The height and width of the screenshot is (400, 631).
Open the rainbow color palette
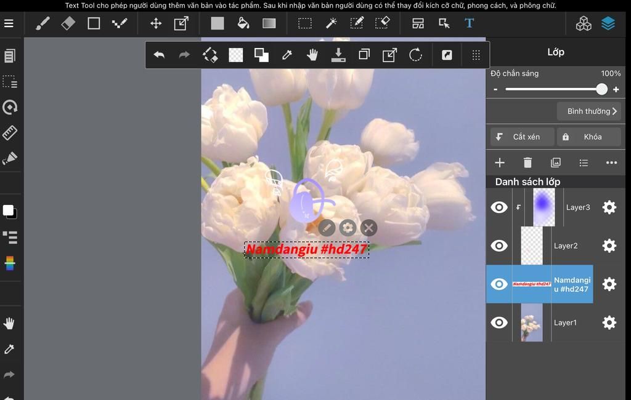pyautogui.click(x=10, y=263)
